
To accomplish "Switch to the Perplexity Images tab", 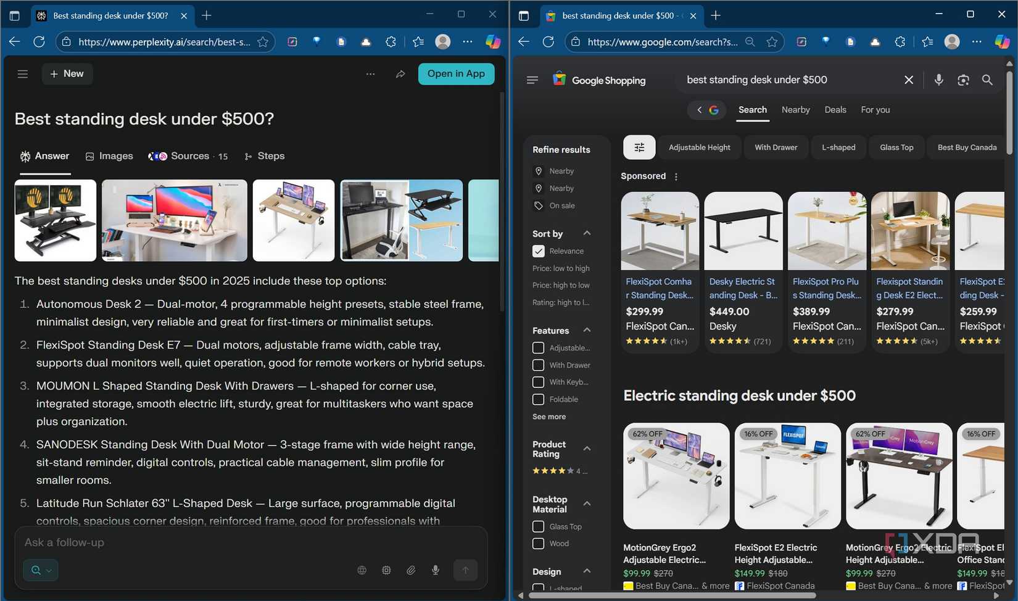I will click(109, 156).
